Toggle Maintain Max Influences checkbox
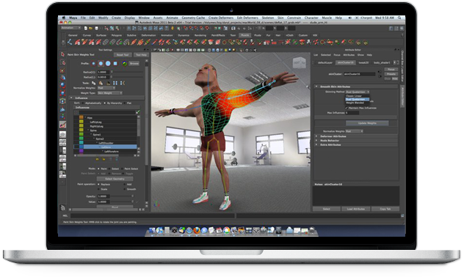Screen dimensions: 464x277 (x=347, y=108)
